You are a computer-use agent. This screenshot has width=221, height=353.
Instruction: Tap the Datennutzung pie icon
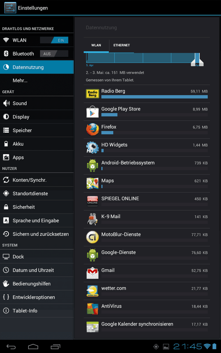click(6, 67)
